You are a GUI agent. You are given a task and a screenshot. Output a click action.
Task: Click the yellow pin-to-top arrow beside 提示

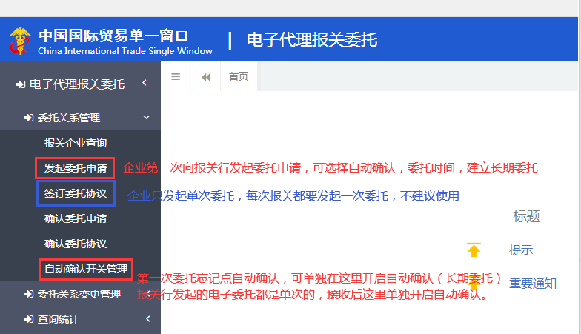474,250
